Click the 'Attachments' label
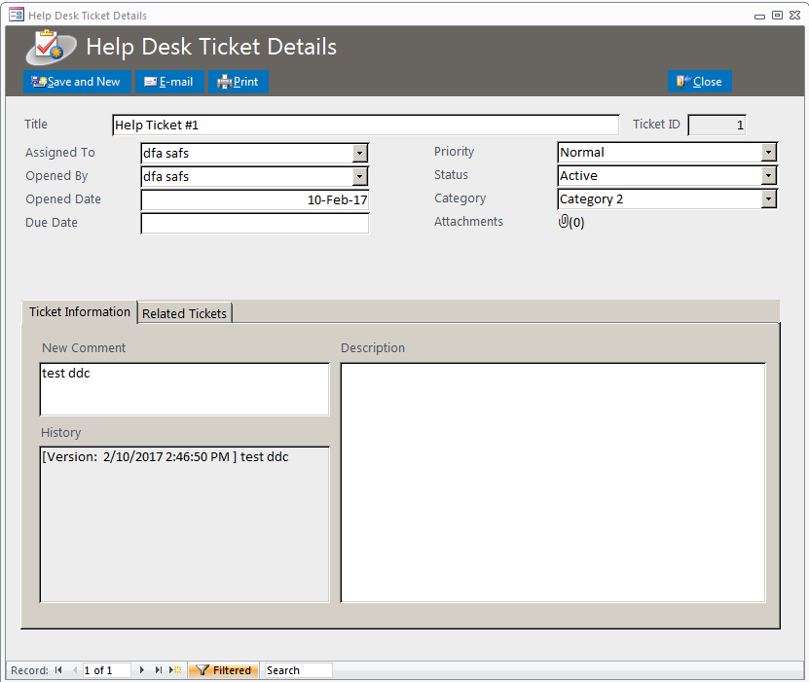The image size is (809, 682). [468, 222]
